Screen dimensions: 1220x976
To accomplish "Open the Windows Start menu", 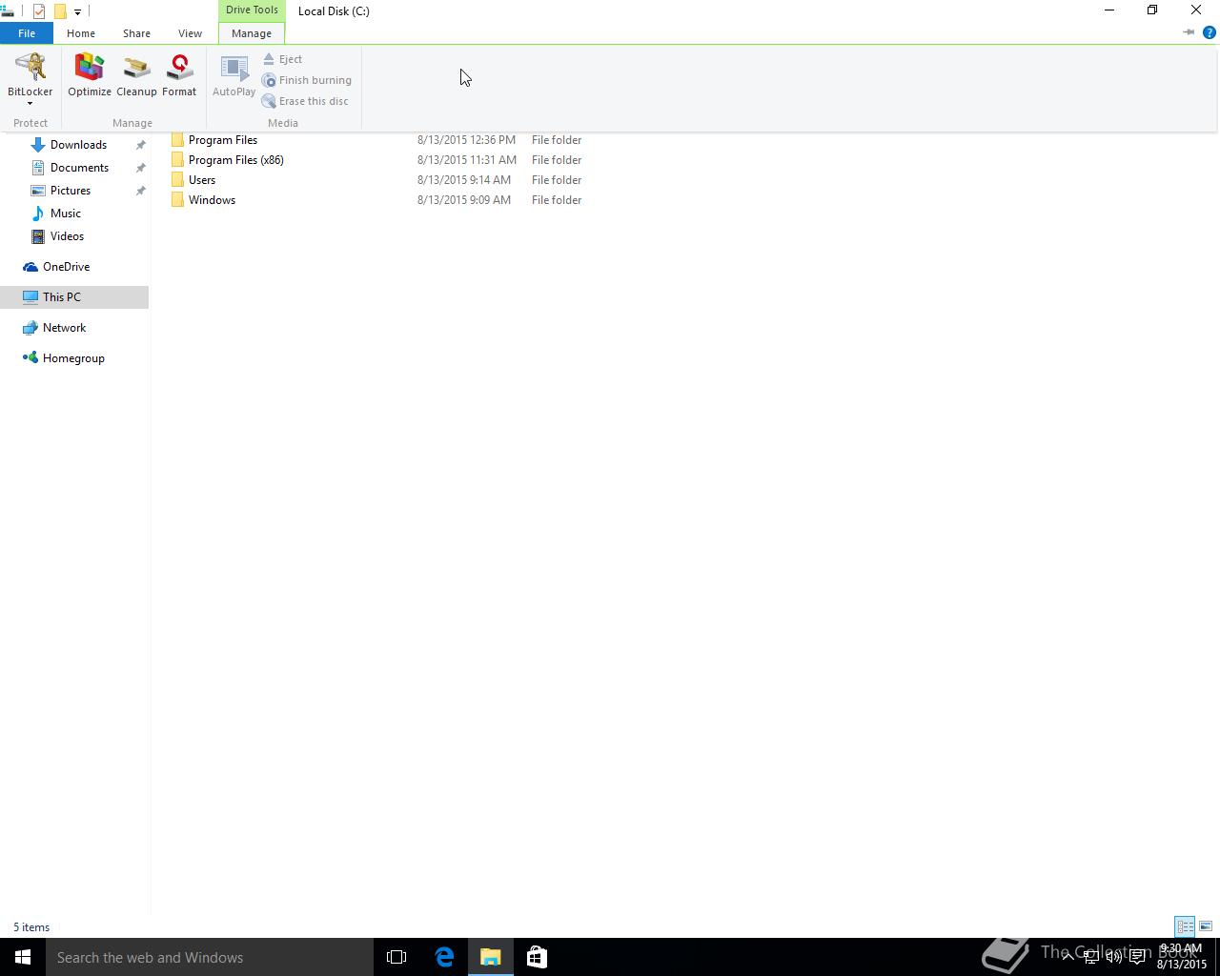I will click(23, 957).
